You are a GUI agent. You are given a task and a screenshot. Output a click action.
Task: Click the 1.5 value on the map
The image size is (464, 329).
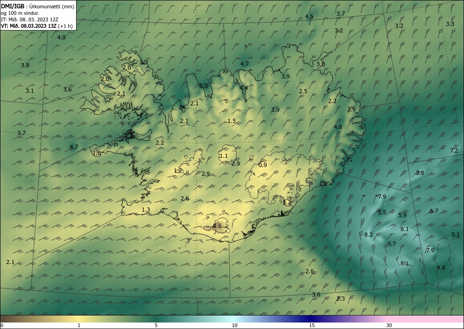pos(232,121)
